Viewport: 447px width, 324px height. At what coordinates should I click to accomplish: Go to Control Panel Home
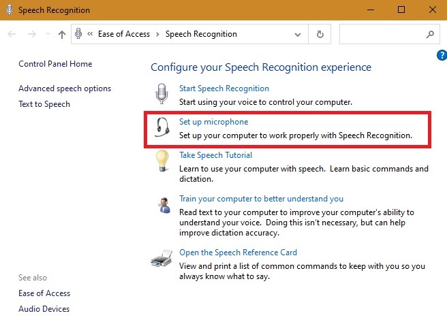click(x=55, y=64)
